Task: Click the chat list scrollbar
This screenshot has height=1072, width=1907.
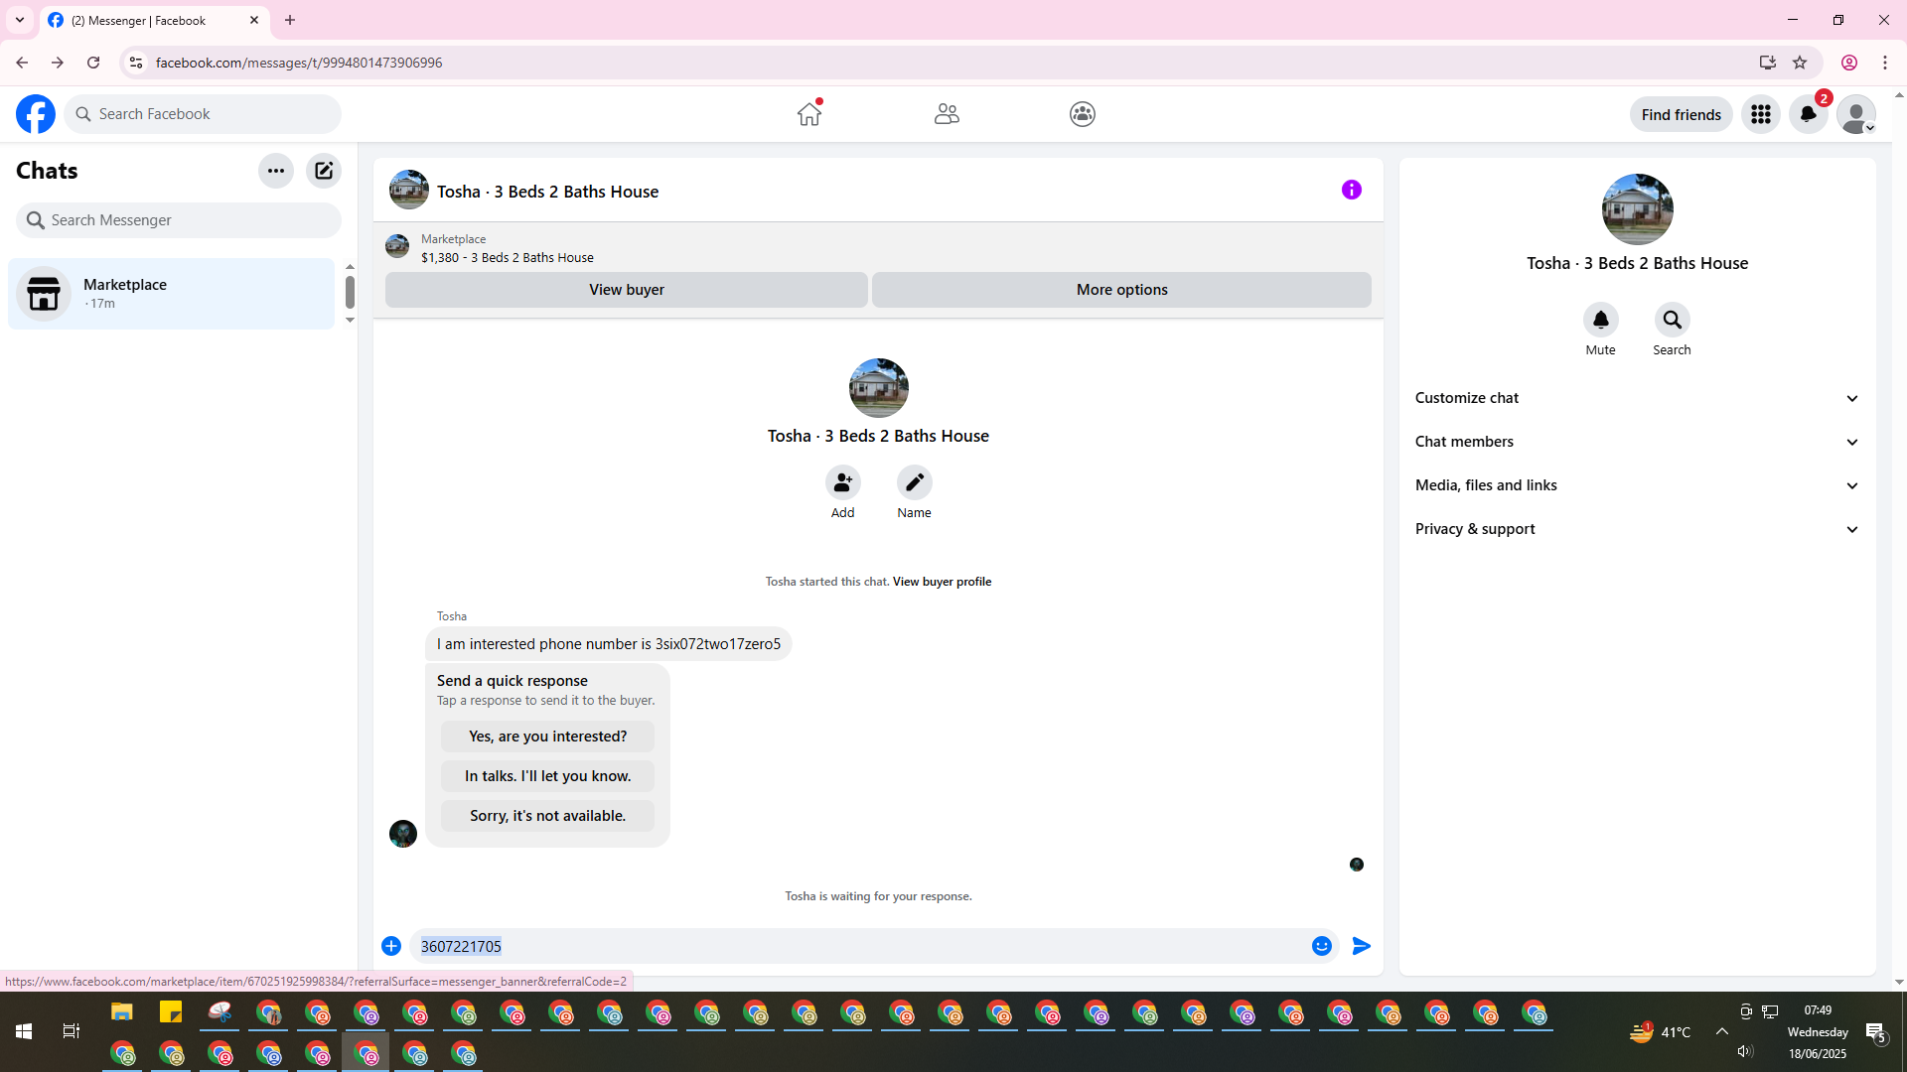Action: click(x=350, y=293)
